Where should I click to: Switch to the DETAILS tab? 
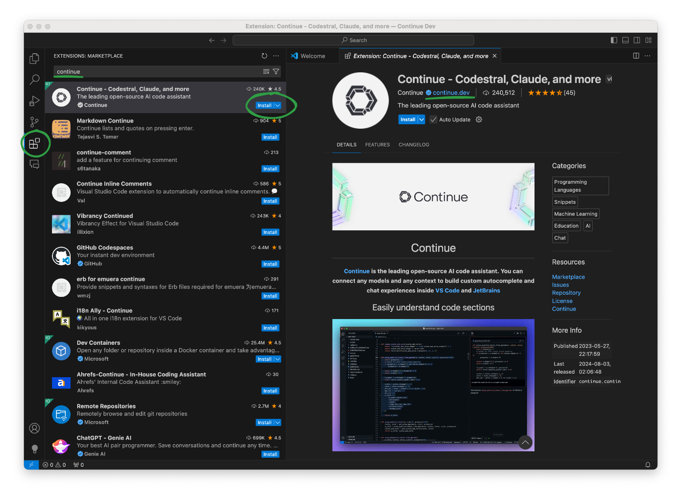(x=347, y=145)
